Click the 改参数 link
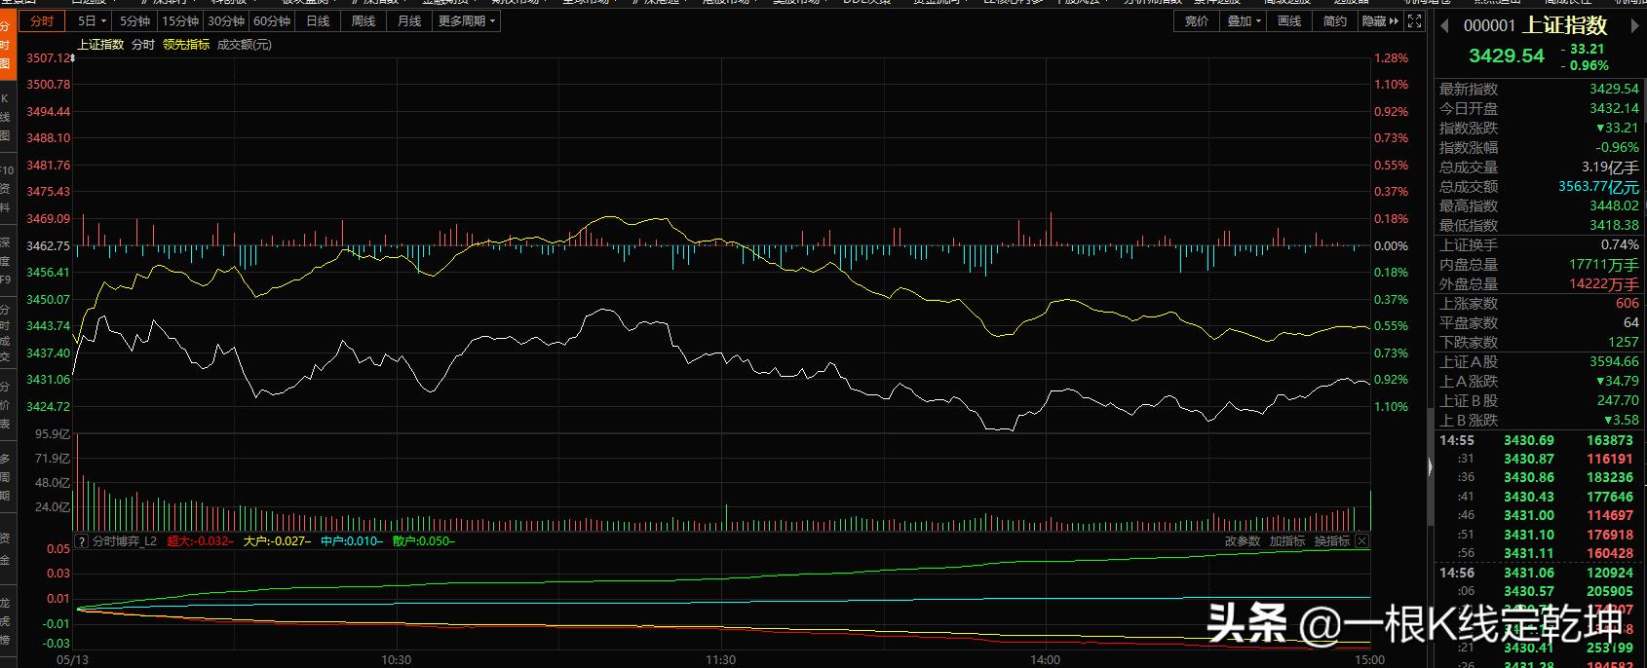This screenshot has height=668, width=1647. tap(1243, 541)
